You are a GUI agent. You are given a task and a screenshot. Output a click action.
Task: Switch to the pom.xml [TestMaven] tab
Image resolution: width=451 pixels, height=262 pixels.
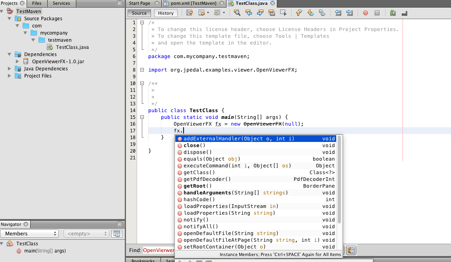(x=190, y=3)
